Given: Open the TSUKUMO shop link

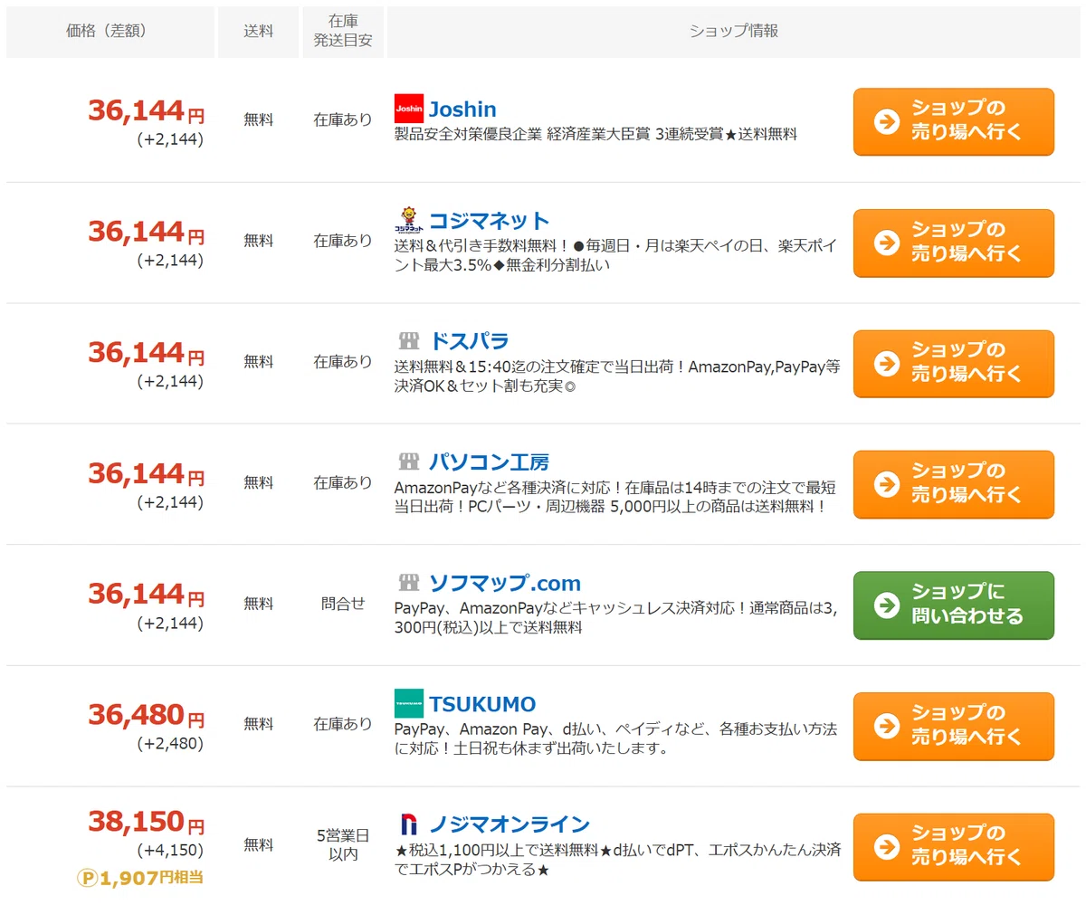Looking at the screenshot, I should [x=482, y=704].
